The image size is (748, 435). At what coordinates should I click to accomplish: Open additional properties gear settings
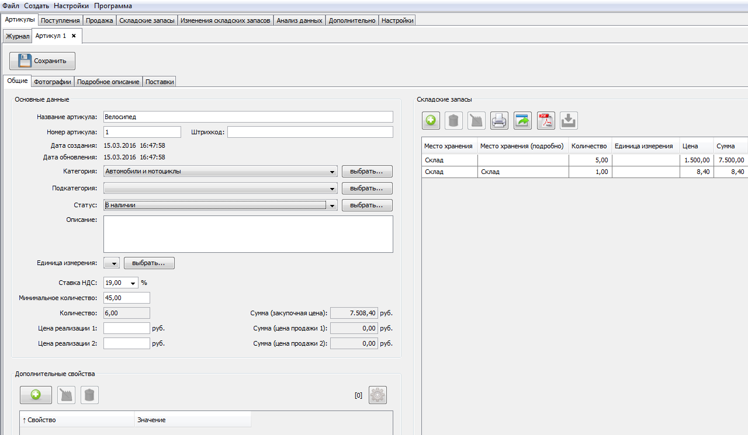(x=378, y=395)
